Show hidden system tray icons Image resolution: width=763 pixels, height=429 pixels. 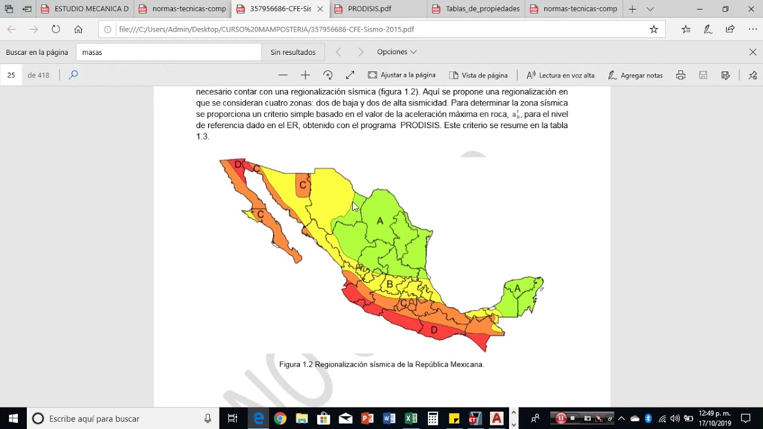tap(621, 418)
